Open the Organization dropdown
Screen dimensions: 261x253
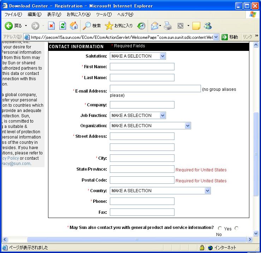pos(150,125)
